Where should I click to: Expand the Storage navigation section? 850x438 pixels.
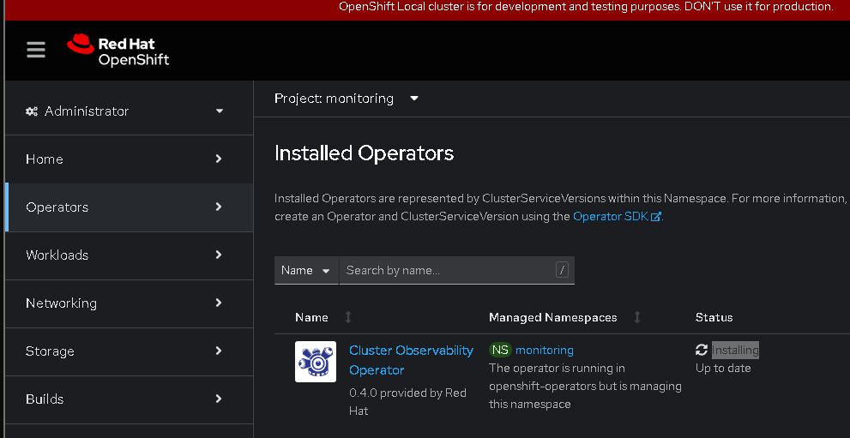point(129,351)
